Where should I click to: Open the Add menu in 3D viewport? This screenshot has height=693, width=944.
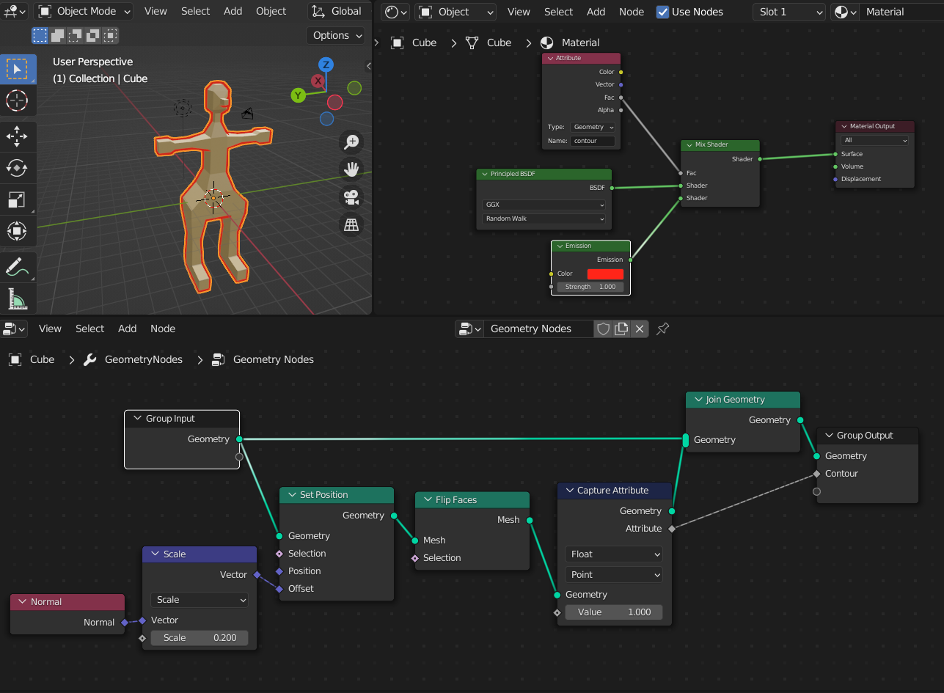(x=233, y=12)
